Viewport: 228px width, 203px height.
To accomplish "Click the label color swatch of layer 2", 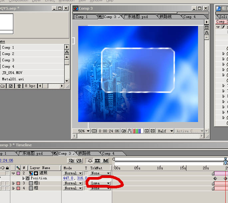I will tap(18, 173).
